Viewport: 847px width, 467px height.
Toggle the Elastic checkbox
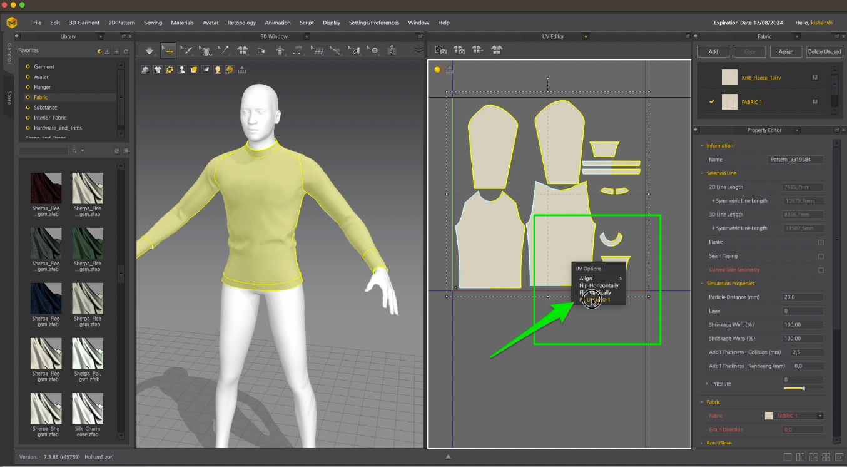pos(821,242)
